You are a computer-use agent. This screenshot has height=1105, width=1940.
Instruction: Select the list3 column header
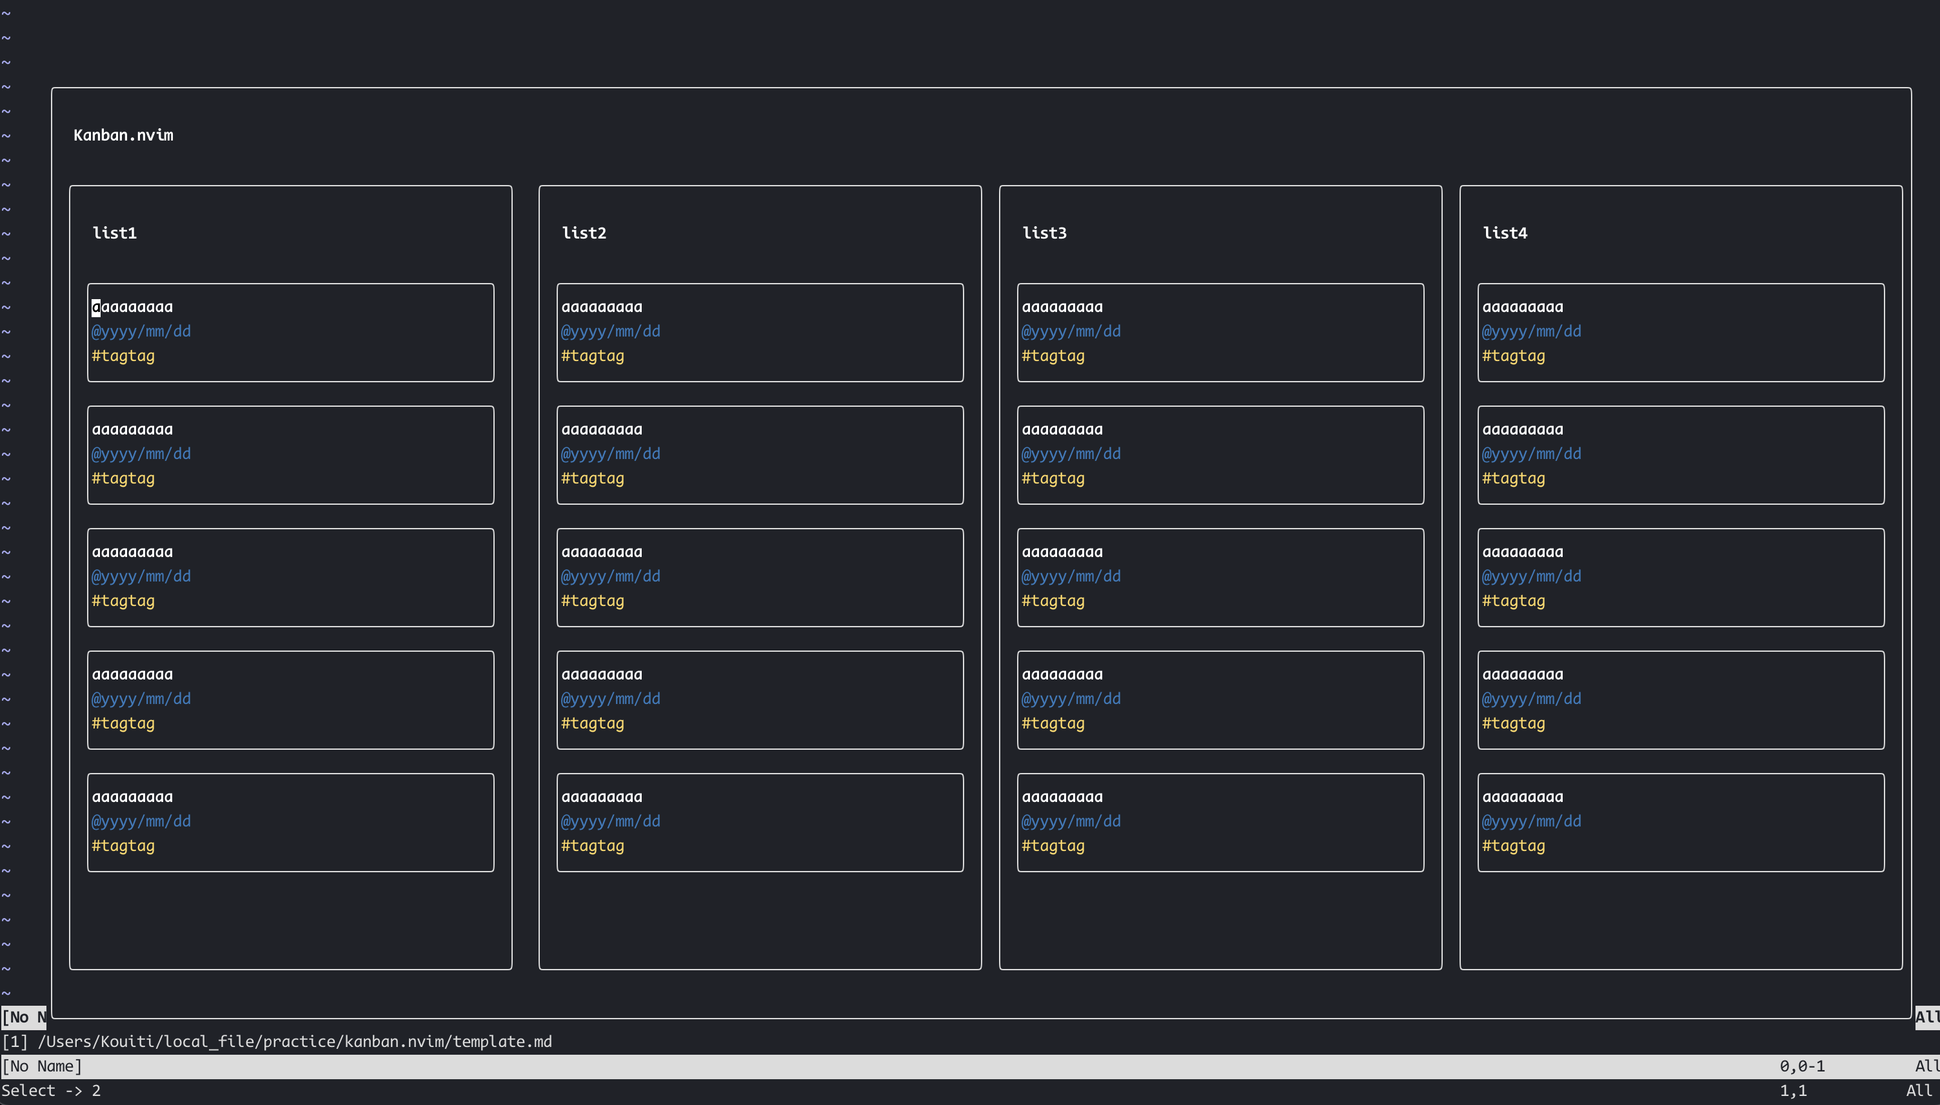coord(1044,233)
